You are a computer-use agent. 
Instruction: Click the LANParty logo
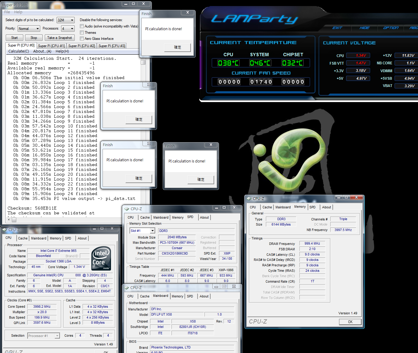coord(254,19)
